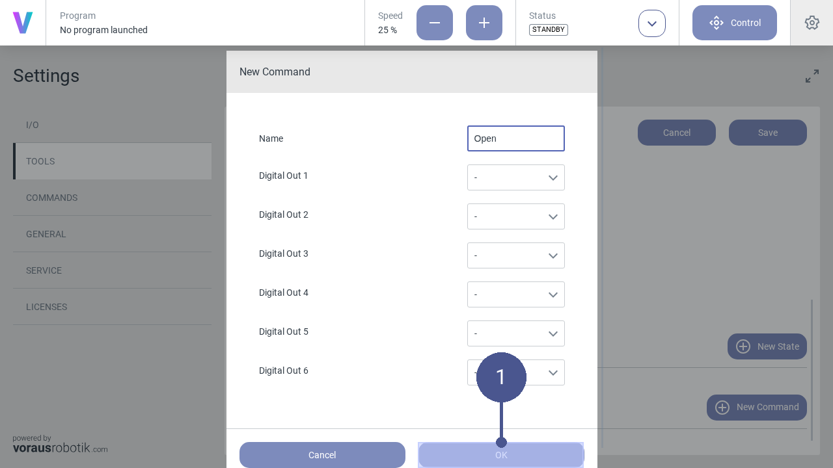Open the Digital Out 2 dropdown
The height and width of the screenshot is (468, 833).
(515, 216)
